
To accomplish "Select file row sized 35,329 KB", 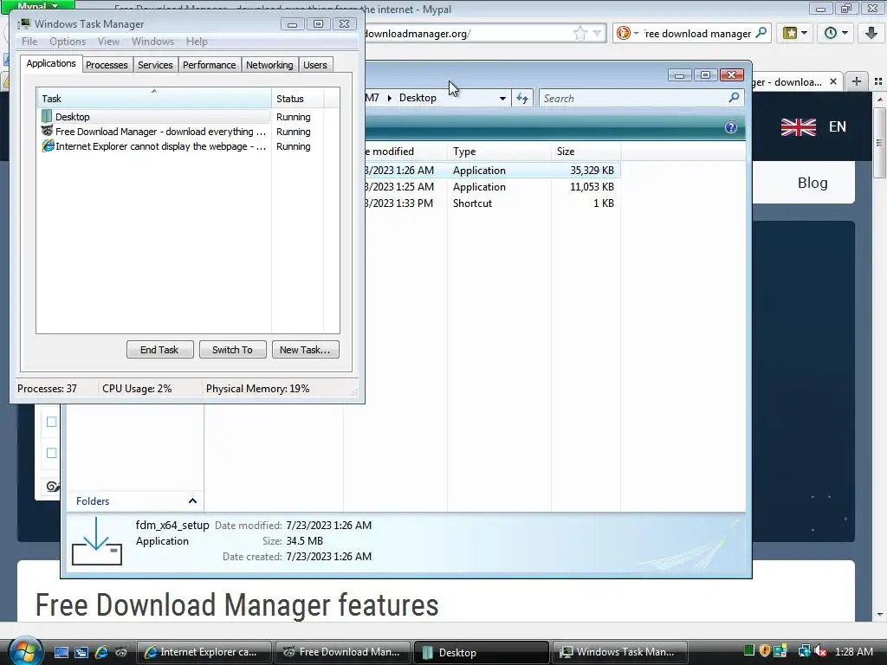I will pos(492,171).
